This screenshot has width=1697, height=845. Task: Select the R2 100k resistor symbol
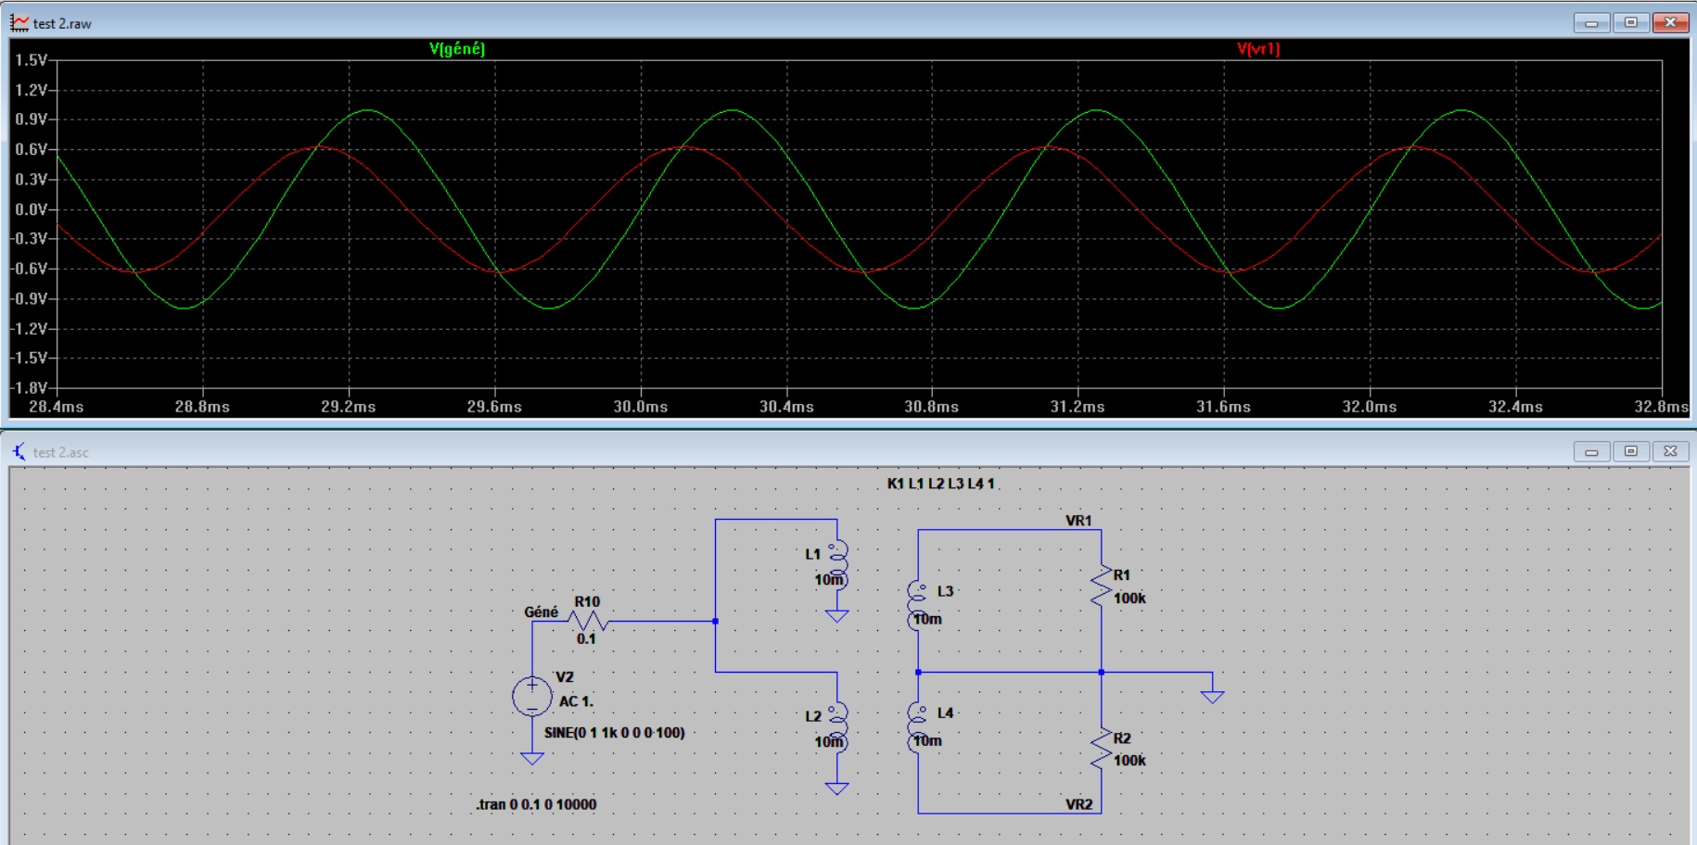click(x=1101, y=749)
